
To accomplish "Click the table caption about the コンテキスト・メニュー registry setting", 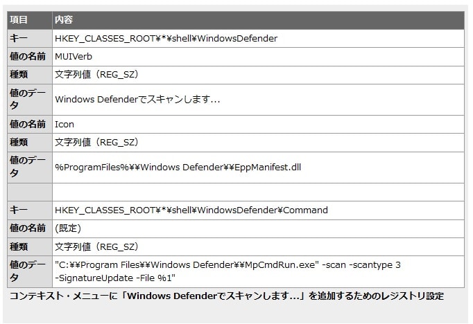I will [x=227, y=296].
